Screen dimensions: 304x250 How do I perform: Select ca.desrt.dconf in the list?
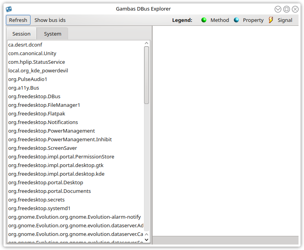tap(76, 45)
